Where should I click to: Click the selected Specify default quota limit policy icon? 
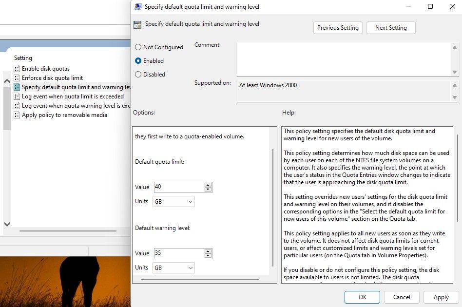[x=17, y=87]
